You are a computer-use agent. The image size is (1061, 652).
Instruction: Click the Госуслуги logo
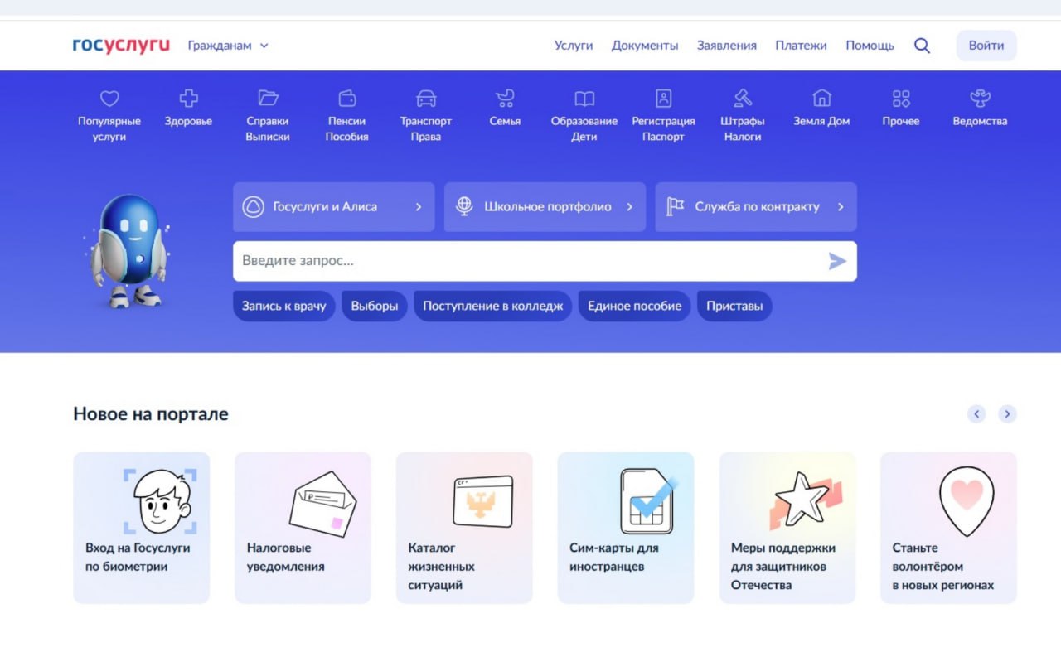point(121,46)
